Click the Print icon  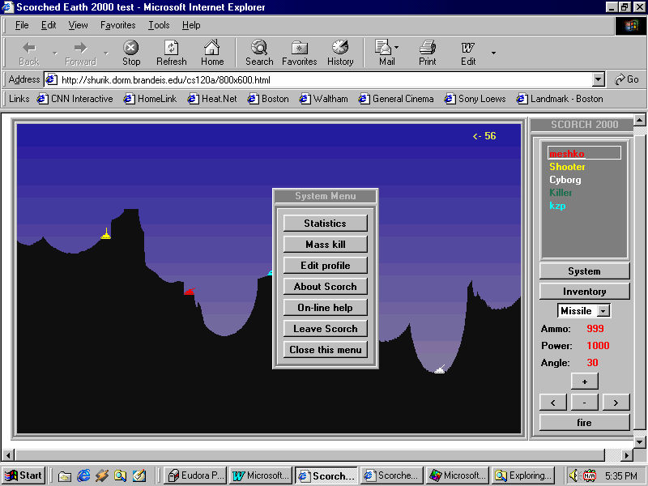[x=428, y=49]
